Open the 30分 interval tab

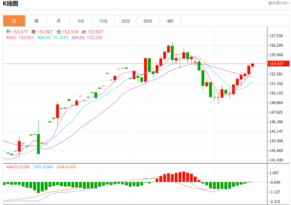pyautogui.click(x=126, y=21)
